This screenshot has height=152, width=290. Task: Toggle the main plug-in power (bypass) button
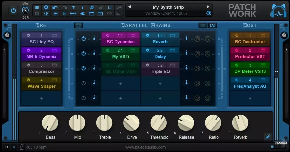click(x=13, y=11)
